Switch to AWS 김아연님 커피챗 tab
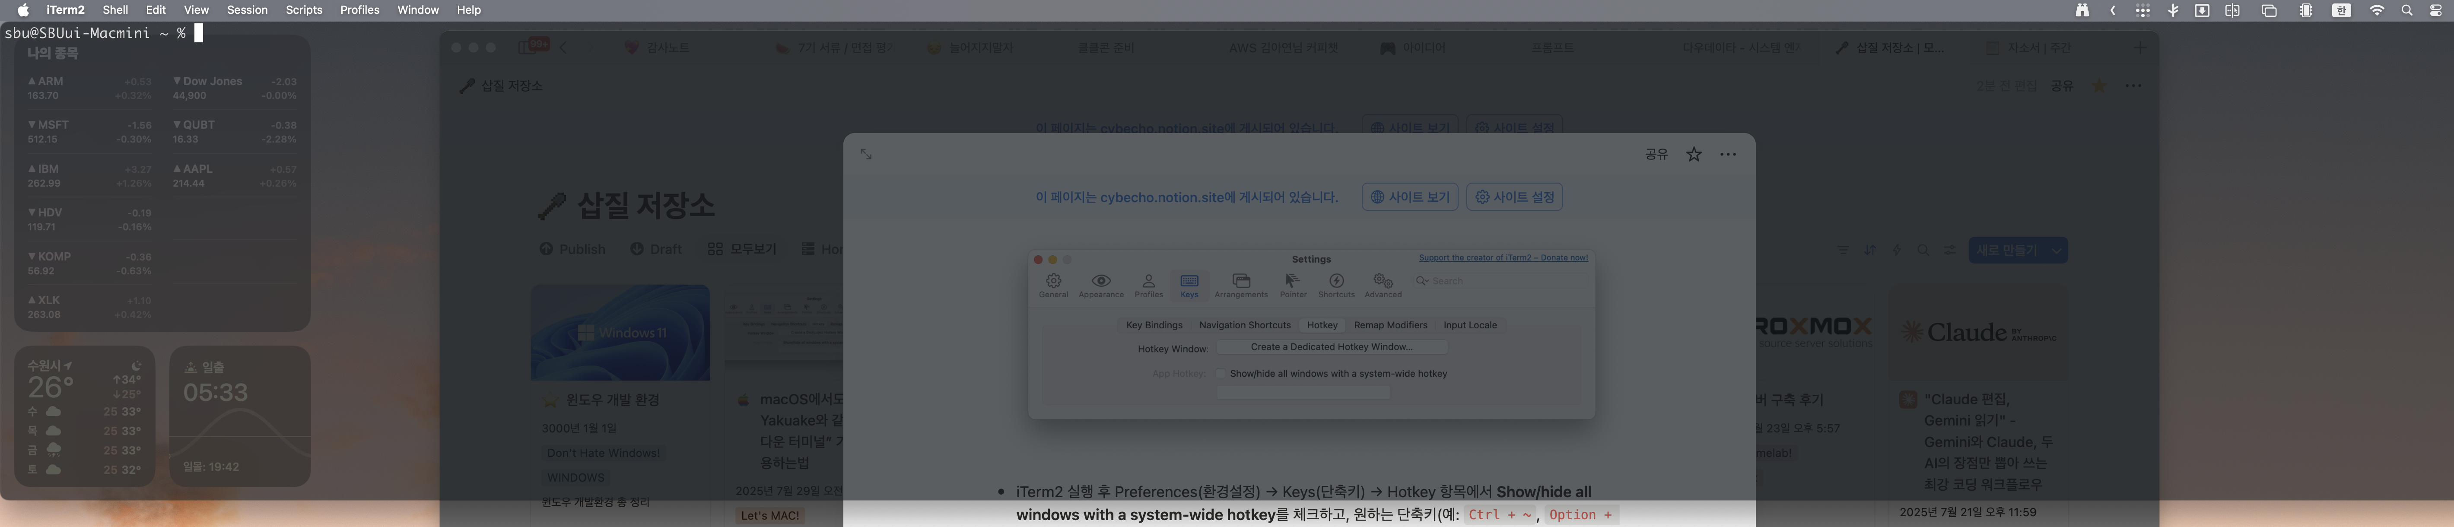The image size is (2454, 527). 1282,48
